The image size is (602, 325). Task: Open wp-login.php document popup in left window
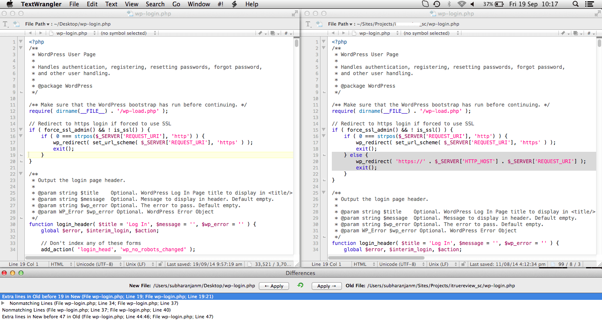73,33
